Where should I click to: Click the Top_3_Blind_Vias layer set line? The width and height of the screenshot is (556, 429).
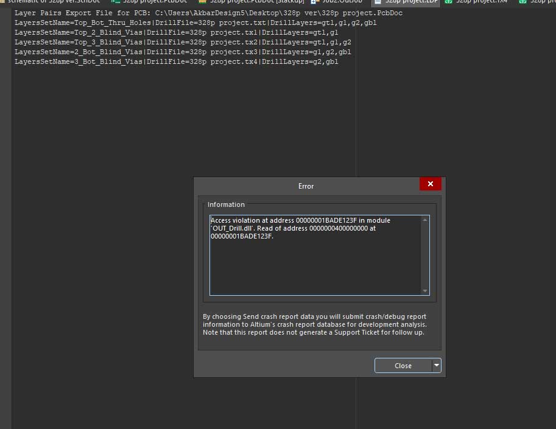[x=183, y=42]
